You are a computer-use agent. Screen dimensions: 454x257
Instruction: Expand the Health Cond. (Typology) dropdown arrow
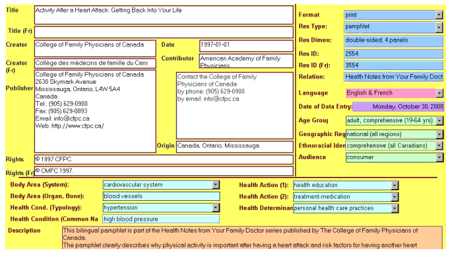click(215, 207)
